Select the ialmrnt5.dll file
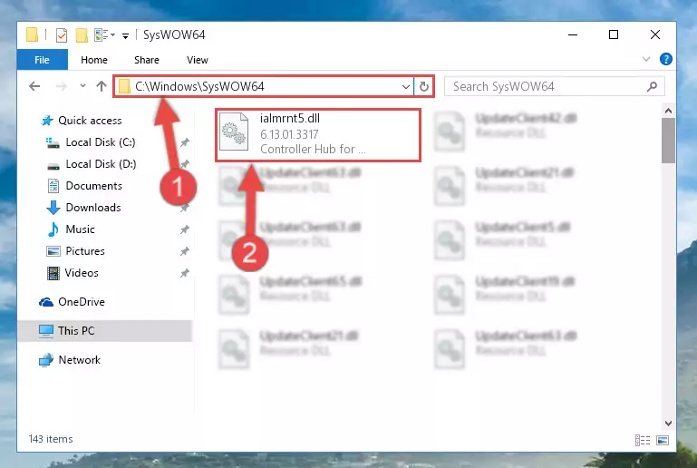Screen dimensions: 697x468 [318, 134]
